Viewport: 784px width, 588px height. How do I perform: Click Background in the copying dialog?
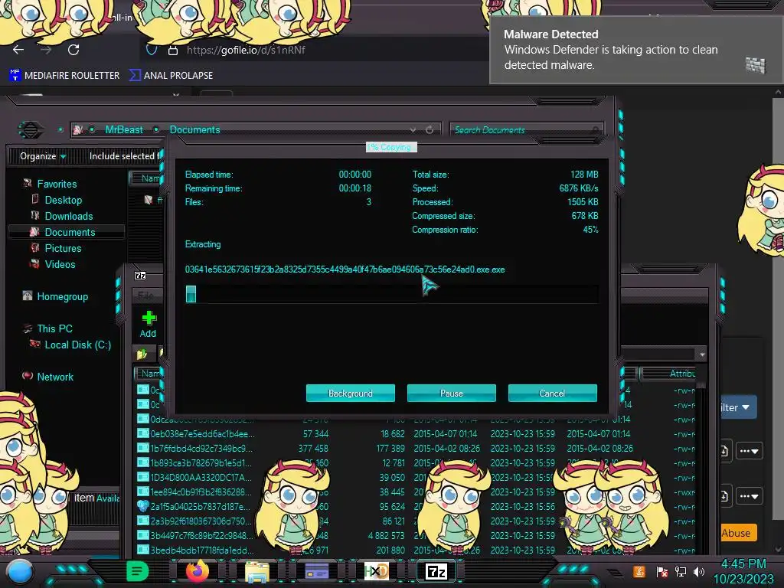pyautogui.click(x=351, y=394)
